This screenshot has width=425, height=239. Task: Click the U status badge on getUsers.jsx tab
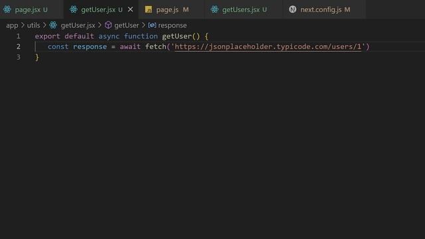264,10
